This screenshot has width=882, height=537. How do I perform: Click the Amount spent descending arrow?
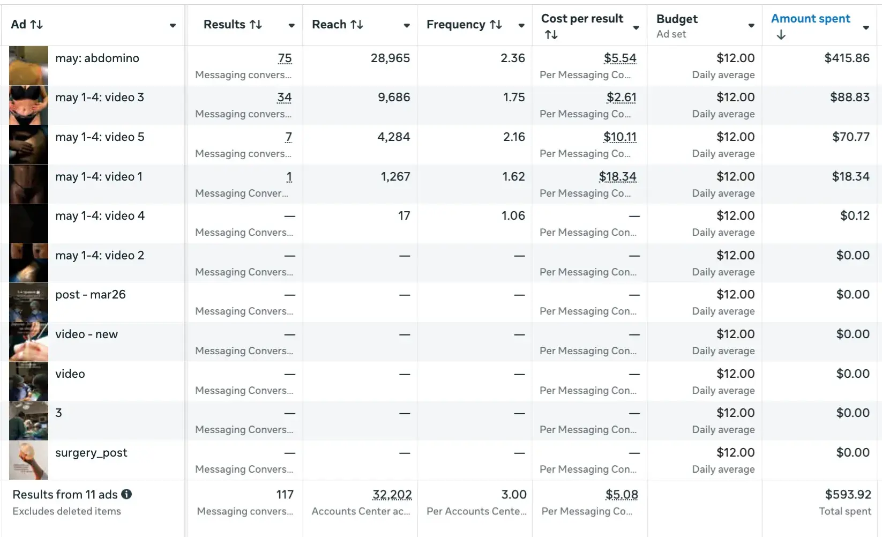click(781, 35)
